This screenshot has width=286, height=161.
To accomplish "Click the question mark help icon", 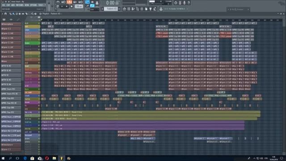I will [189, 3].
